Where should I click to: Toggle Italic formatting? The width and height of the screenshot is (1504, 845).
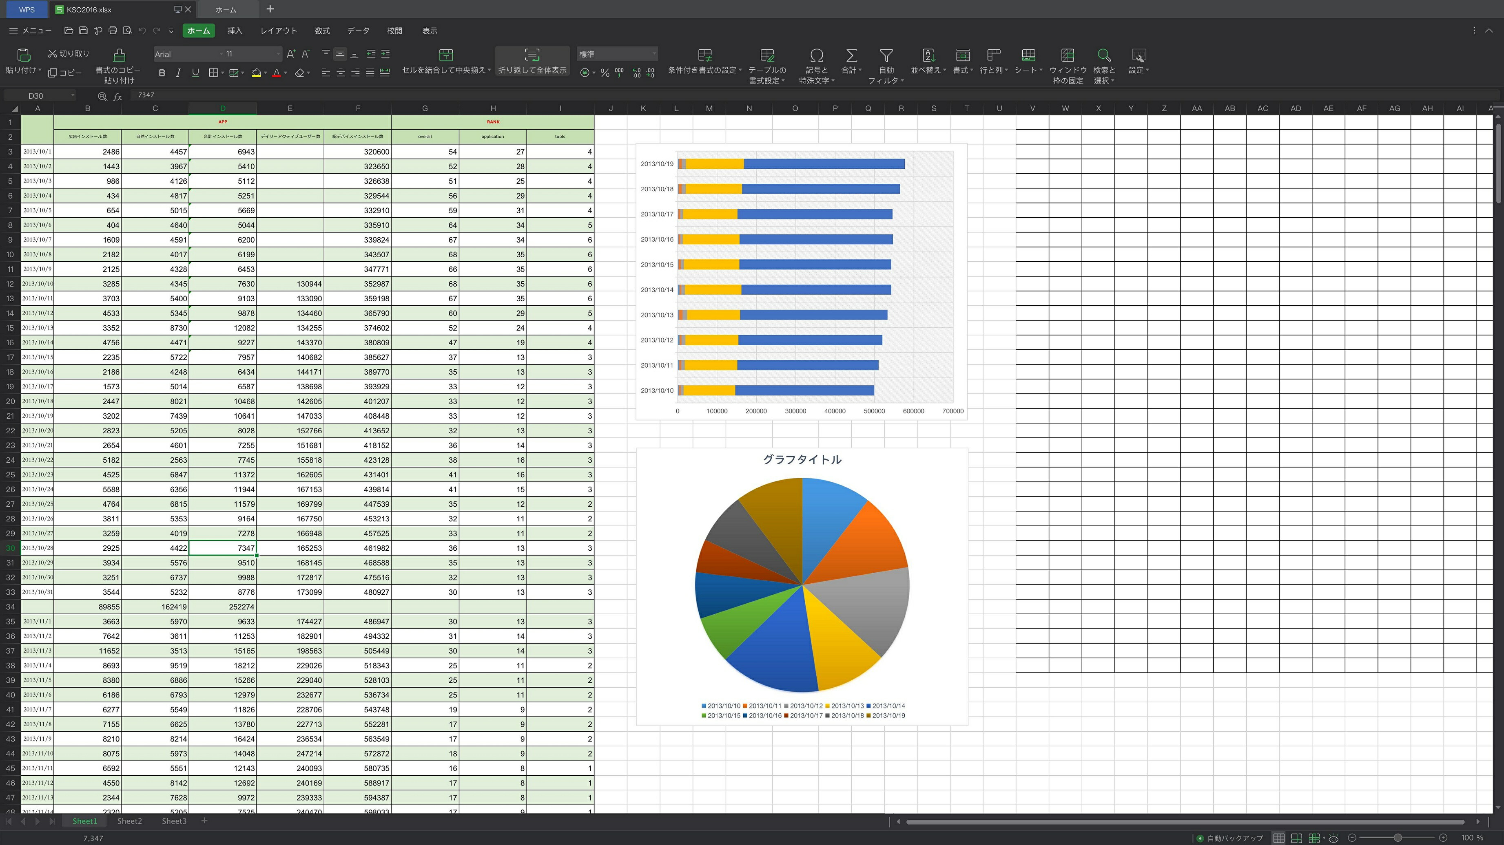178,73
